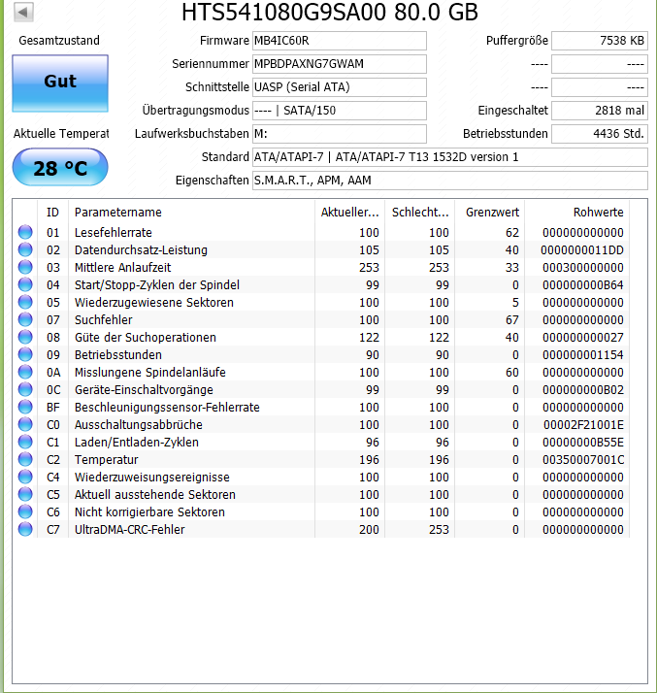The width and height of the screenshot is (657, 693).
Task: Click status dot for Aktuell ausstehende Sektoren
Action: point(25,494)
